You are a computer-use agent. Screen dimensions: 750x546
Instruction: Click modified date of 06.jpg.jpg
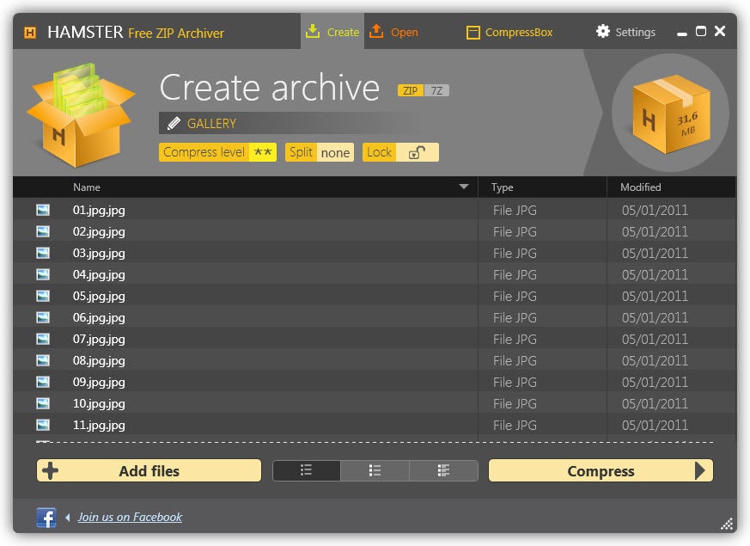tap(655, 318)
